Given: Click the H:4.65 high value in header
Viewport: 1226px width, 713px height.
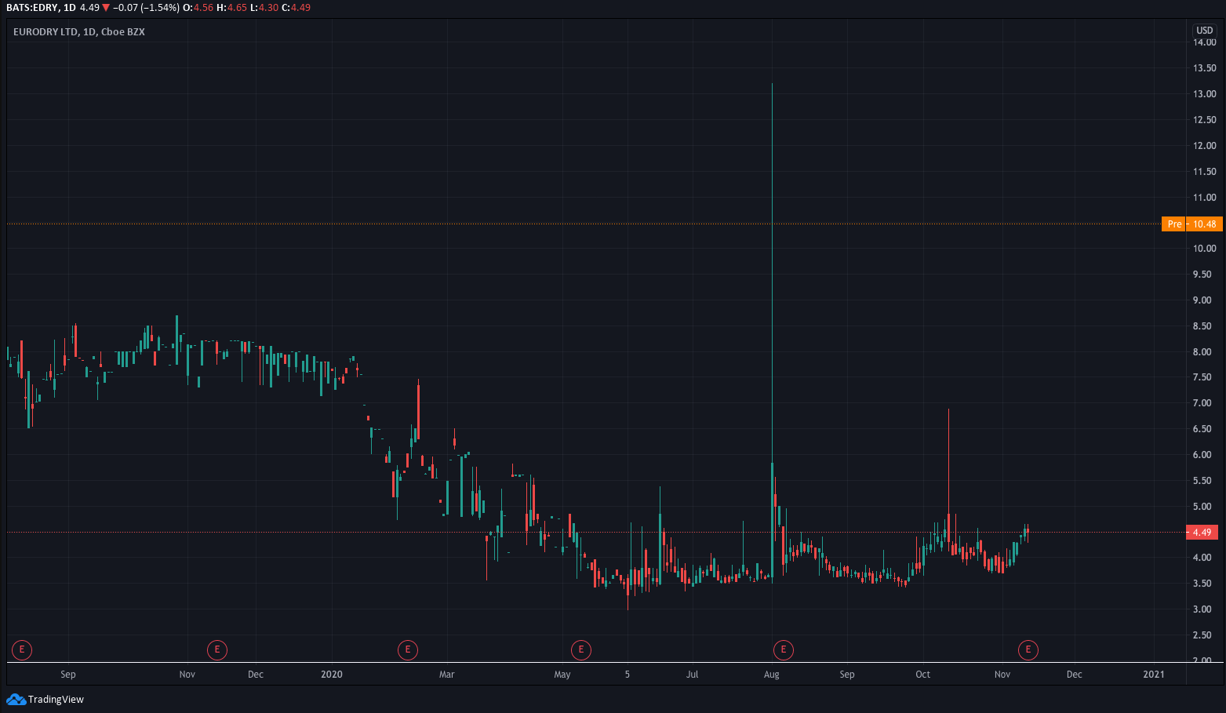Looking at the screenshot, I should pos(232,8).
